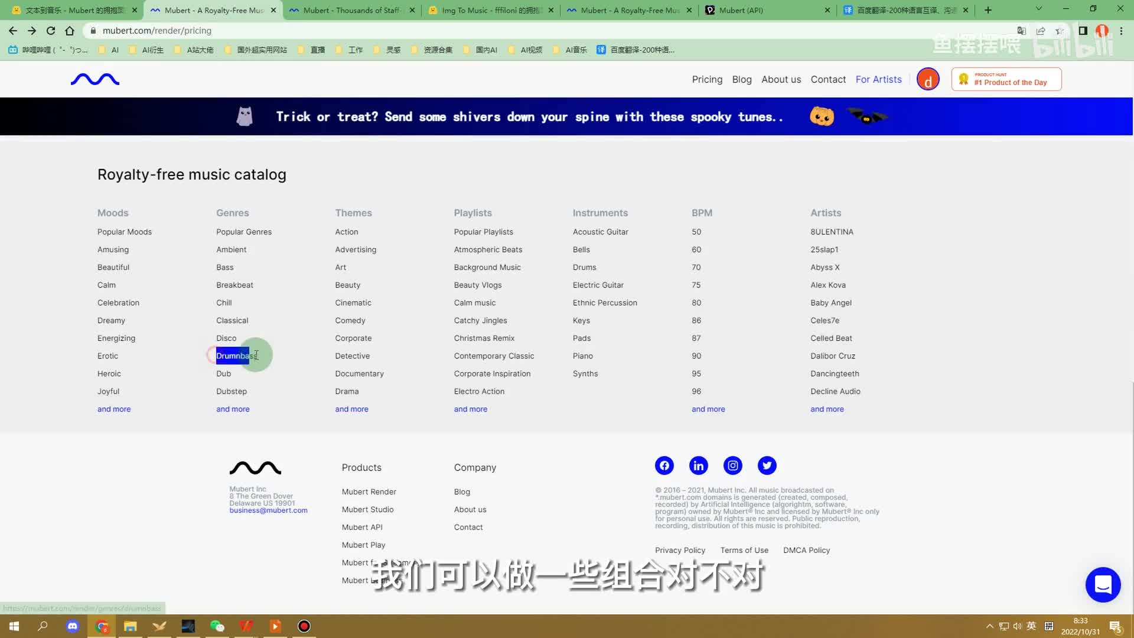This screenshot has height=638, width=1134.
Task: Expand Artists list with and more
Action: (827, 409)
